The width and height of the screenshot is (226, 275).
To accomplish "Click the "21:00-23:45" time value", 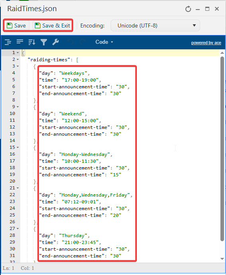I will pos(80,242).
